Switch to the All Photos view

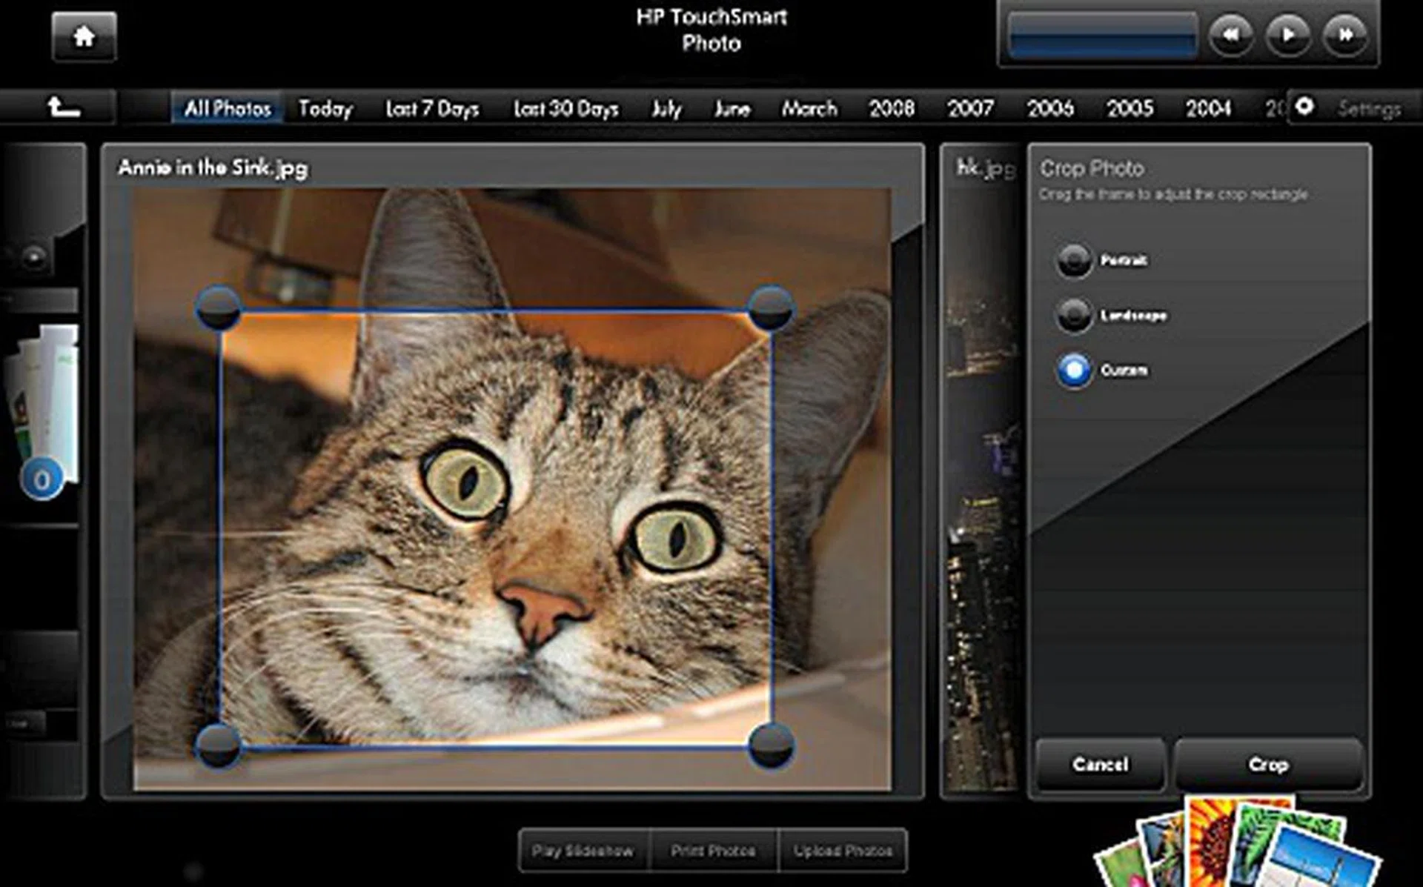pyautogui.click(x=227, y=107)
